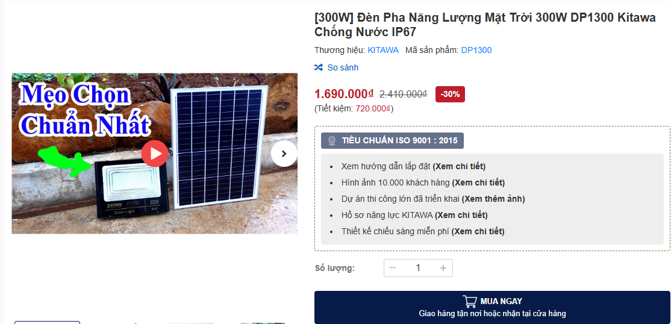Image resolution: width=671 pixels, height=324 pixels.
Task: Click the TIÊU CHUẨN ISO 9001 label
Action: click(x=399, y=141)
